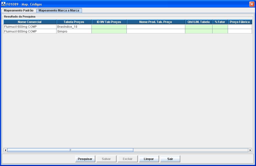Click Preço Fábrica cell in Brasíndice_18 row
This screenshot has width=256, height=166.
(x=240, y=26)
